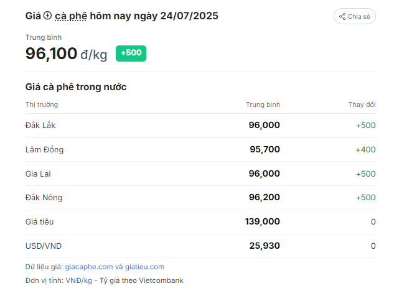The image size is (417, 296).
Task: Click the lightning bolt icon in the heading
Action: click(47, 16)
